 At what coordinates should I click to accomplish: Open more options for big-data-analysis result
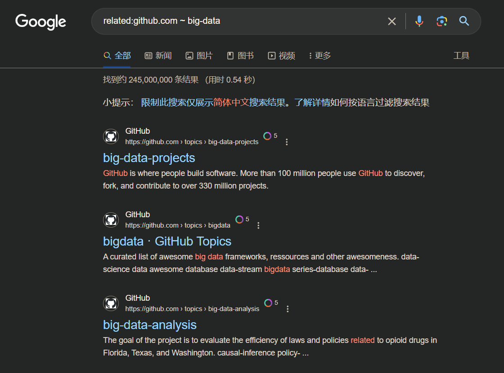click(x=288, y=309)
